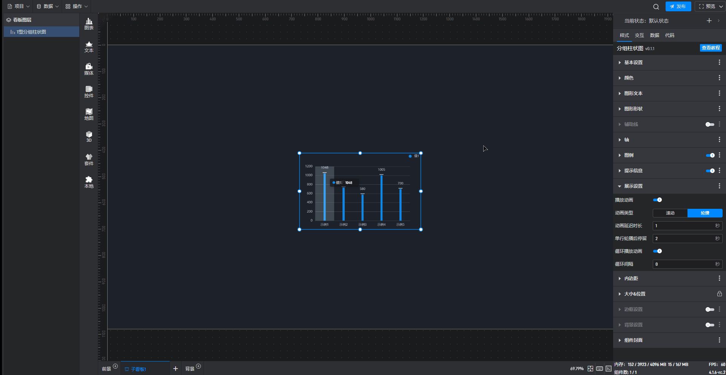726x375 pixels.
Task: Select 滚动 animation type option
Action: point(670,213)
